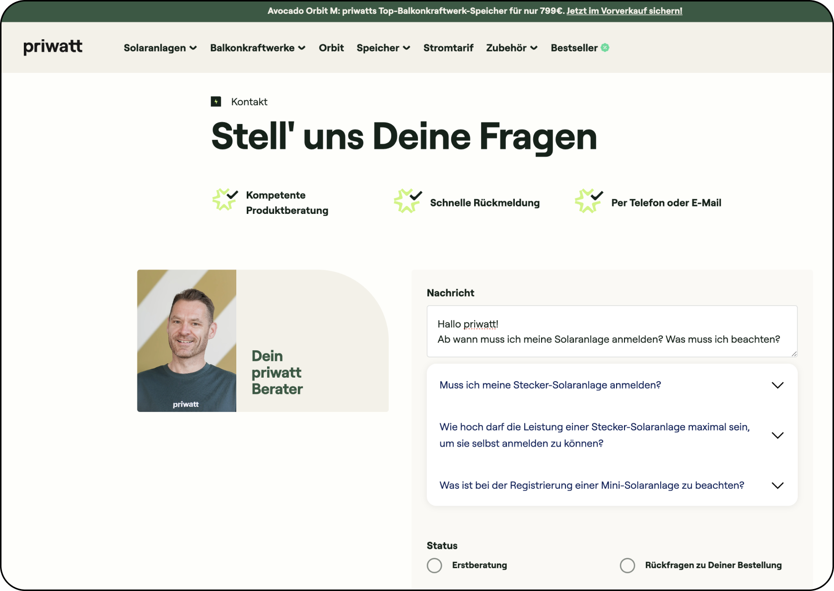Image resolution: width=834 pixels, height=591 pixels.
Task: Click the lightning bolt Kontakt icon
Action: [x=216, y=102]
